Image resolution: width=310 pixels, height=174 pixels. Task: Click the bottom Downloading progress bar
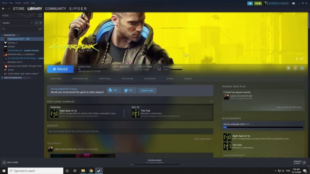pos(155,164)
